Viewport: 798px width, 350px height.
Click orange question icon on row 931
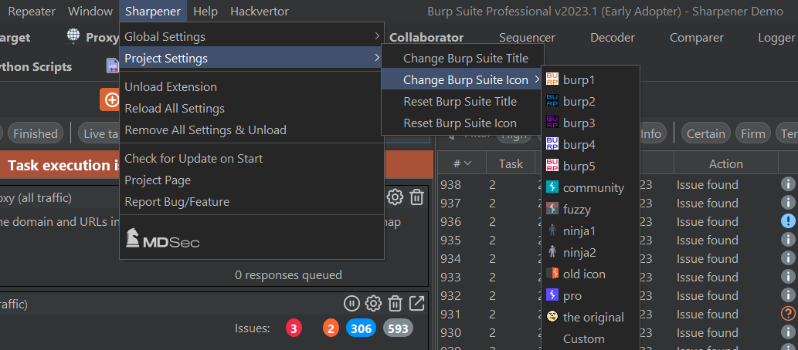pos(788,314)
